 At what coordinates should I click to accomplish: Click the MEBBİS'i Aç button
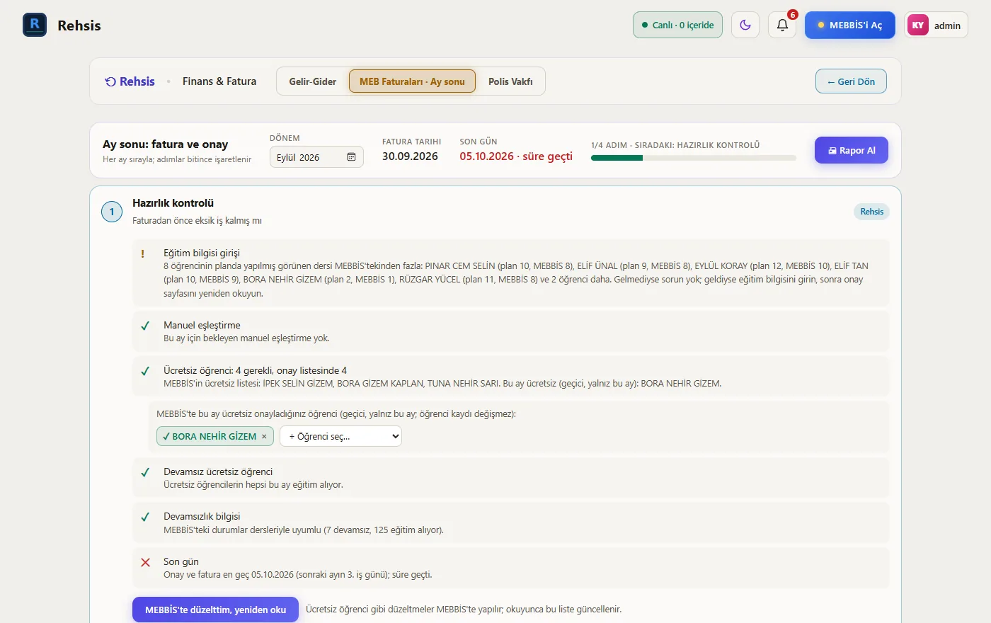[850, 25]
